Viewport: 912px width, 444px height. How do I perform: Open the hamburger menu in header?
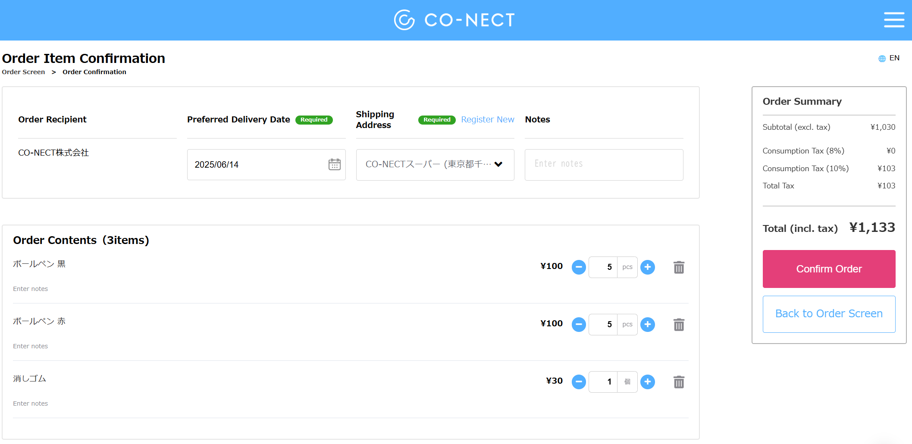[x=894, y=20]
